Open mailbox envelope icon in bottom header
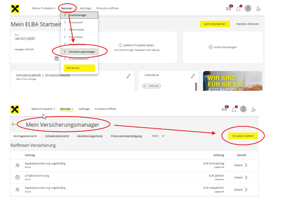This screenshot has height=200, width=284. point(224,109)
